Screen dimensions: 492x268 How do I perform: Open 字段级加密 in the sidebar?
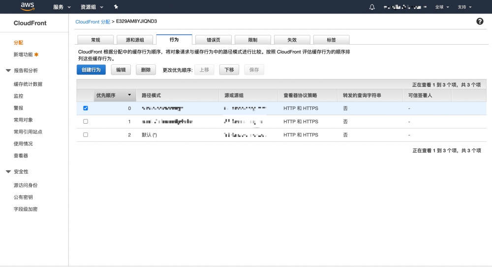(x=26, y=209)
